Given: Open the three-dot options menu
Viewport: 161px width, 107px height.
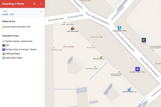Looking at the screenshot, I should pyautogui.click(x=41, y=4).
